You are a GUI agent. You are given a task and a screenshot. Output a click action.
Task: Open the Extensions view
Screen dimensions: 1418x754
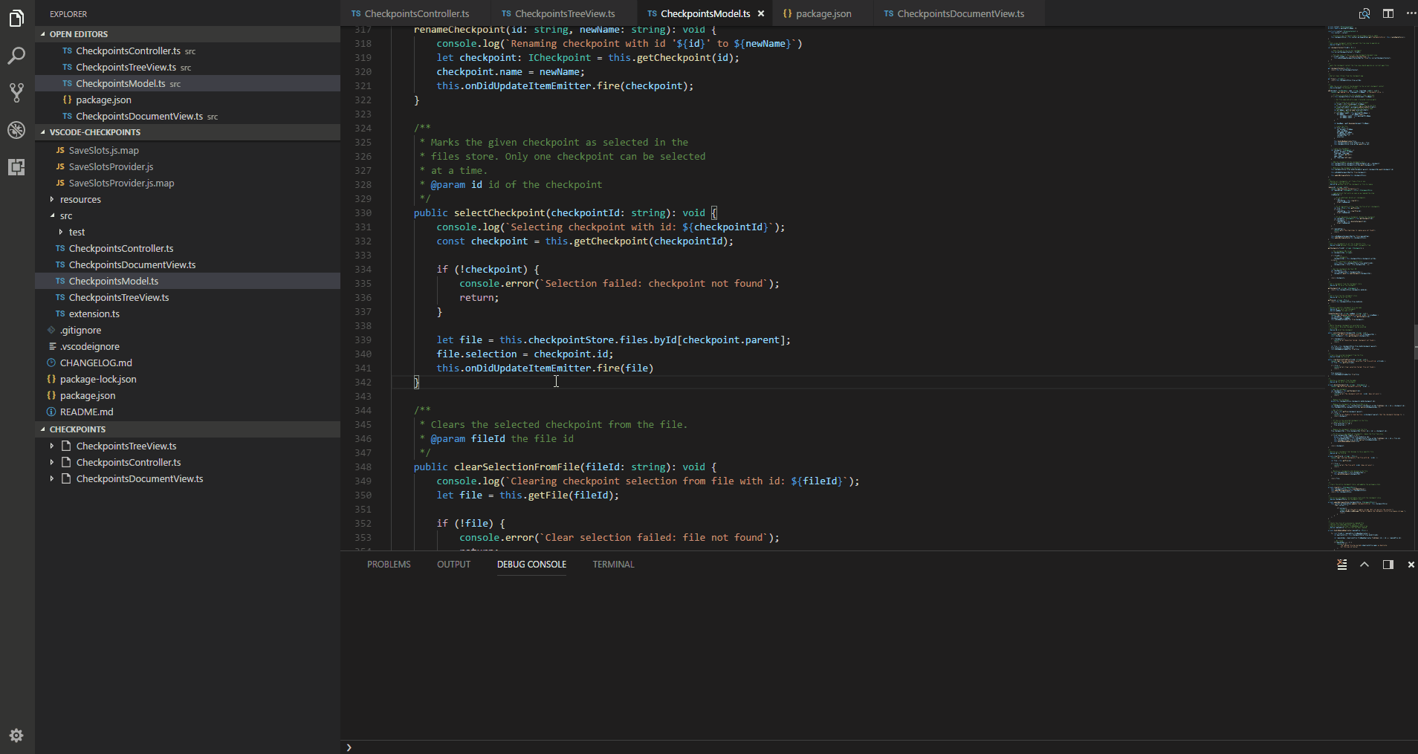pos(16,167)
